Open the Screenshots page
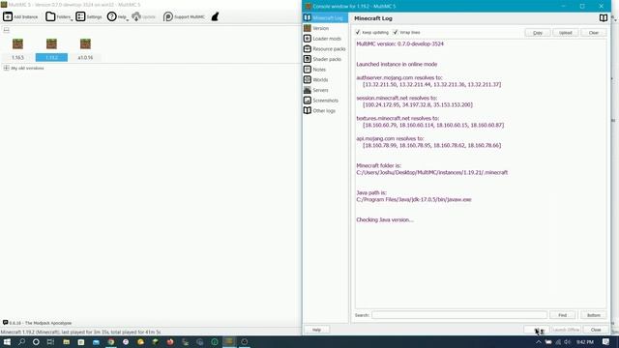This screenshot has width=619, height=348. click(x=325, y=101)
